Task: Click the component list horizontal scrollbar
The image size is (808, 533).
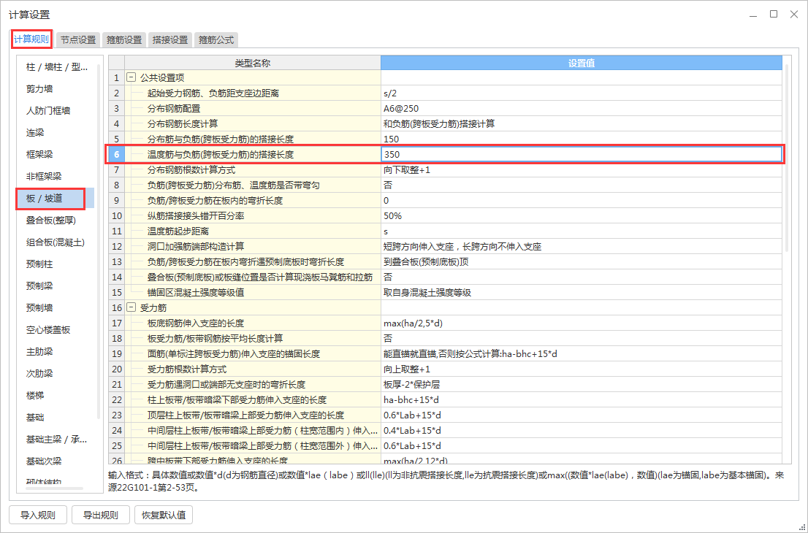Action: pos(54,488)
